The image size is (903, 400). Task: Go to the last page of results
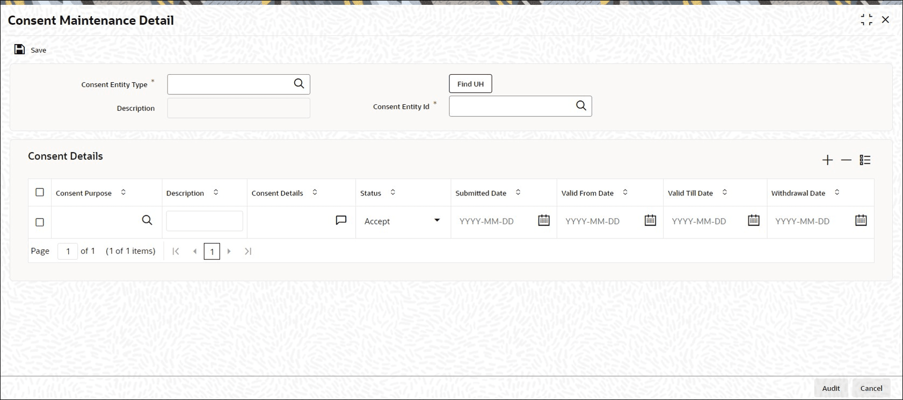[248, 251]
